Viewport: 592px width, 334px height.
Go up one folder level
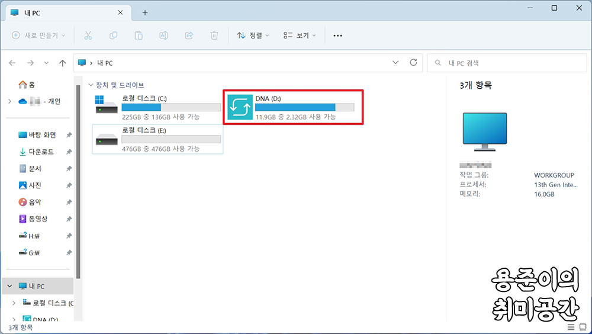tap(62, 63)
